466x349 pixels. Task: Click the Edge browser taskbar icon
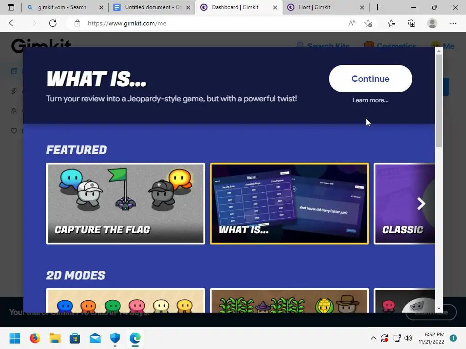point(135,338)
